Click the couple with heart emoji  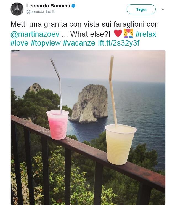[x=128, y=33]
